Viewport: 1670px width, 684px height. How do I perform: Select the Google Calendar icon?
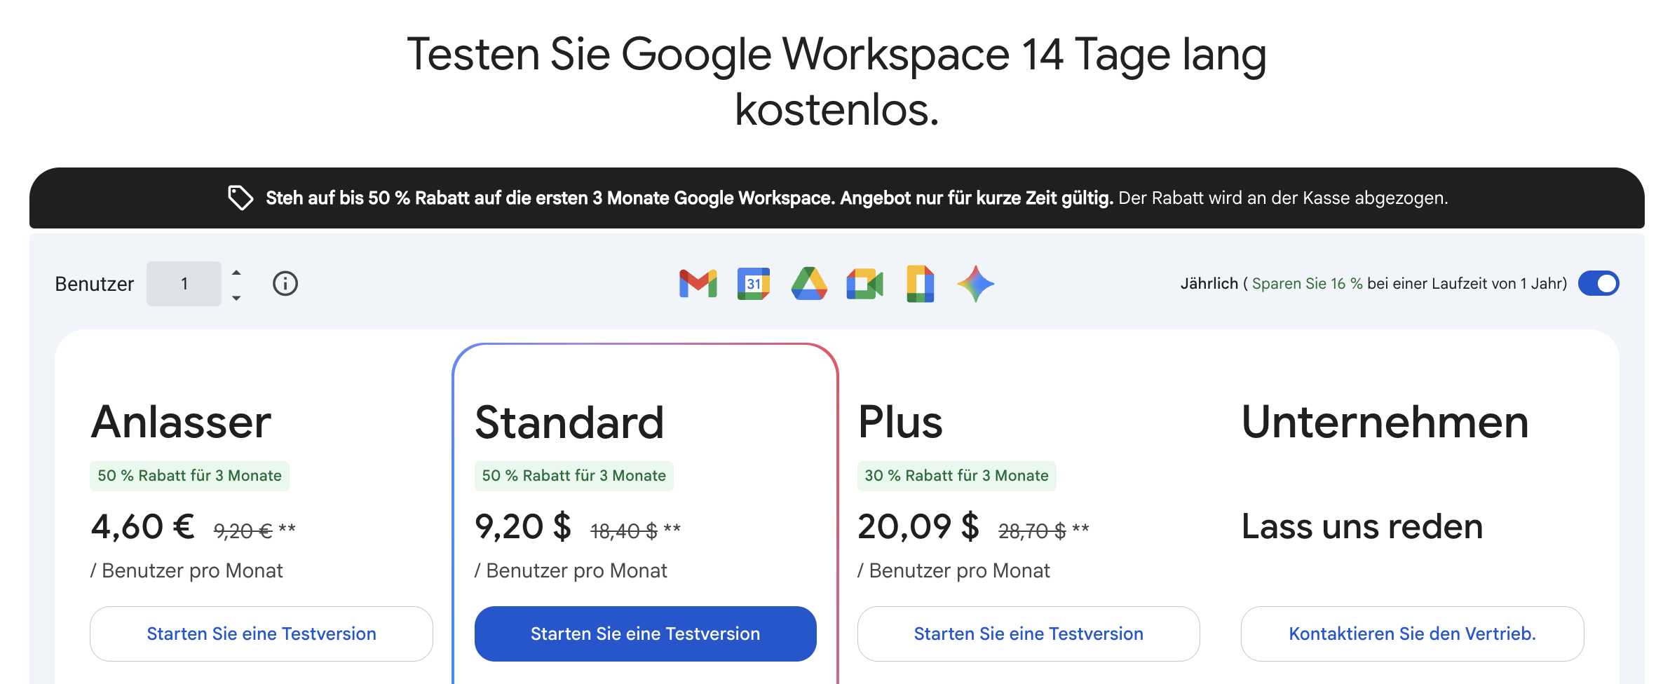pos(754,283)
